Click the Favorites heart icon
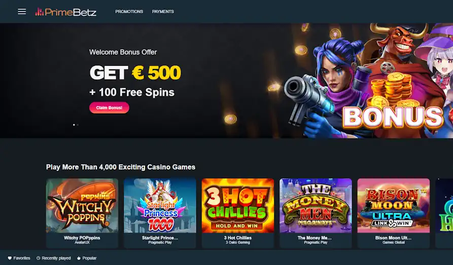Image resolution: width=453 pixels, height=265 pixels. coord(10,258)
